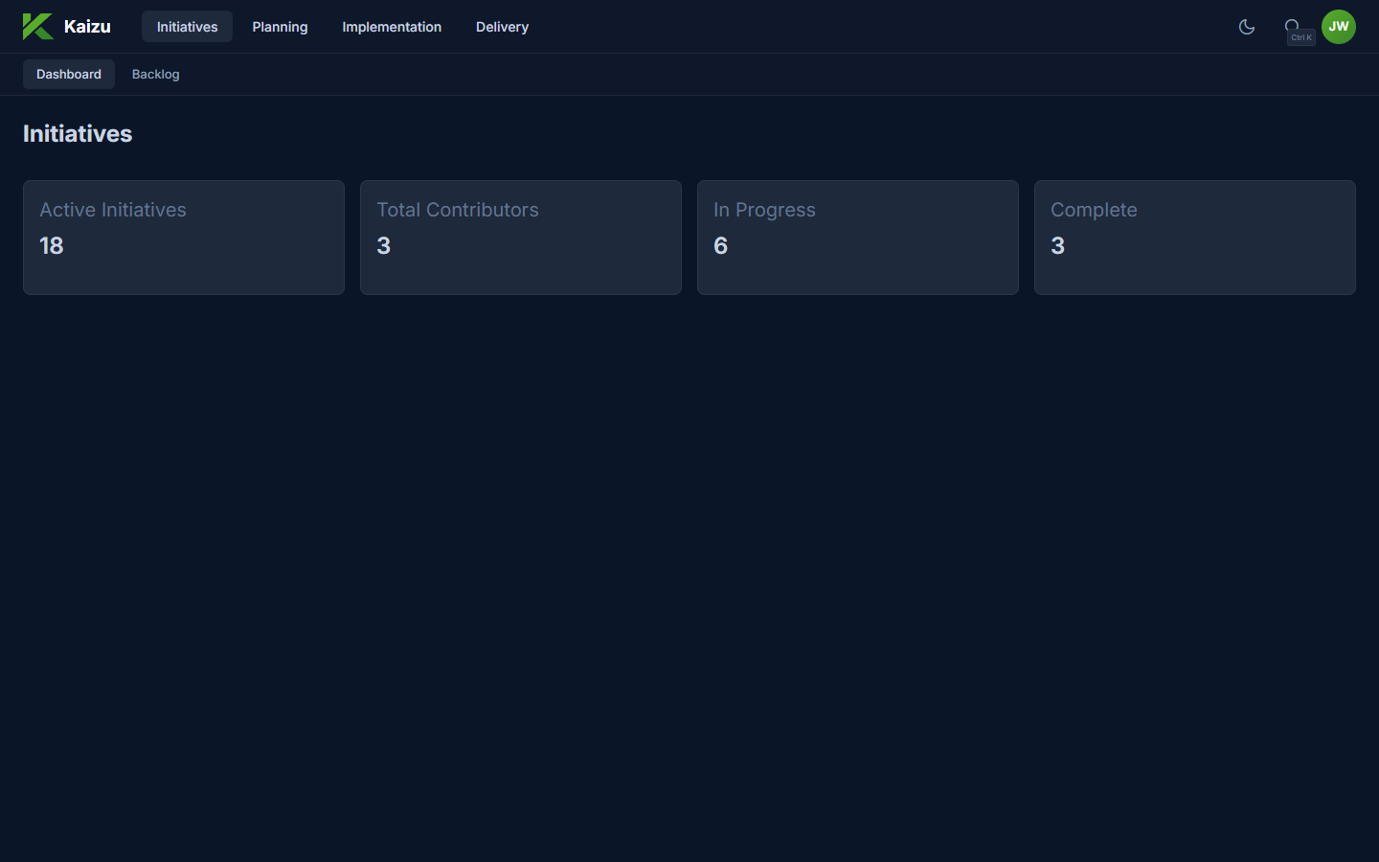Click the In Progress stat card
Image resolution: width=1379 pixels, height=862 pixels.
pyautogui.click(x=857, y=238)
